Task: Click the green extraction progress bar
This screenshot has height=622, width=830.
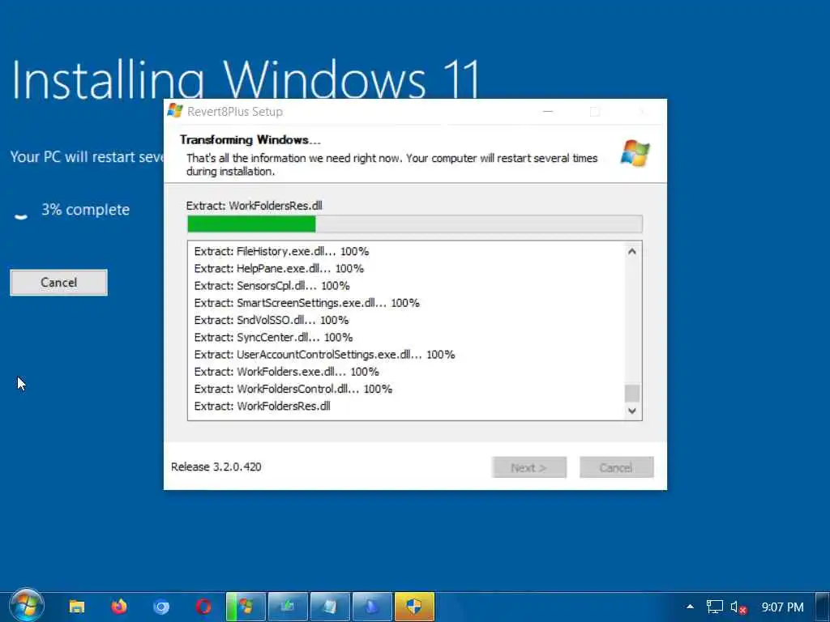Action: point(415,224)
